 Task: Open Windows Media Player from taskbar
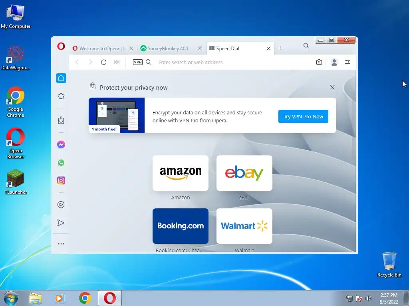click(x=60, y=298)
